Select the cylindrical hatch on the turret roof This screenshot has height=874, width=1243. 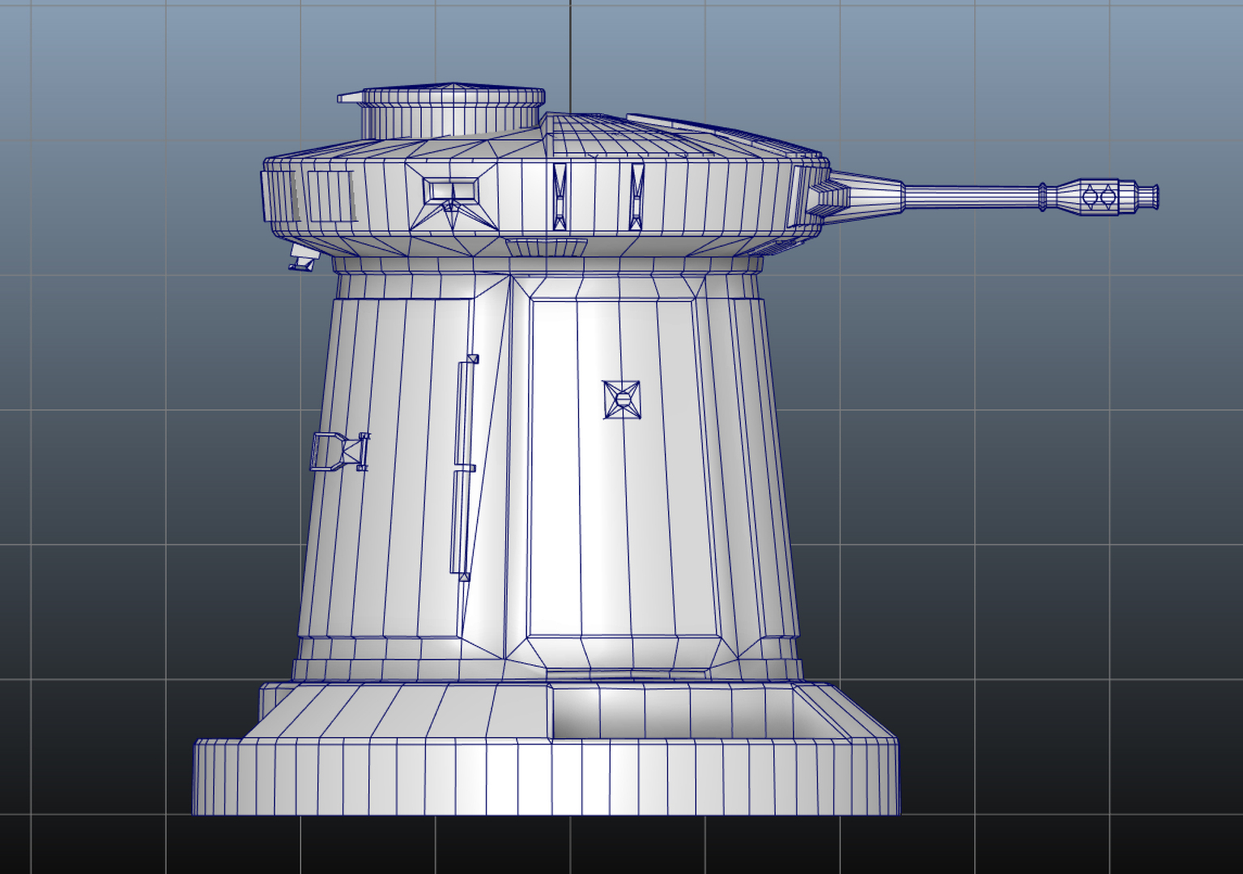pyautogui.click(x=452, y=111)
